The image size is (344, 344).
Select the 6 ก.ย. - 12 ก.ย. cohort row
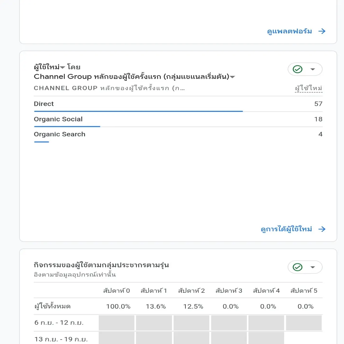tap(178, 323)
